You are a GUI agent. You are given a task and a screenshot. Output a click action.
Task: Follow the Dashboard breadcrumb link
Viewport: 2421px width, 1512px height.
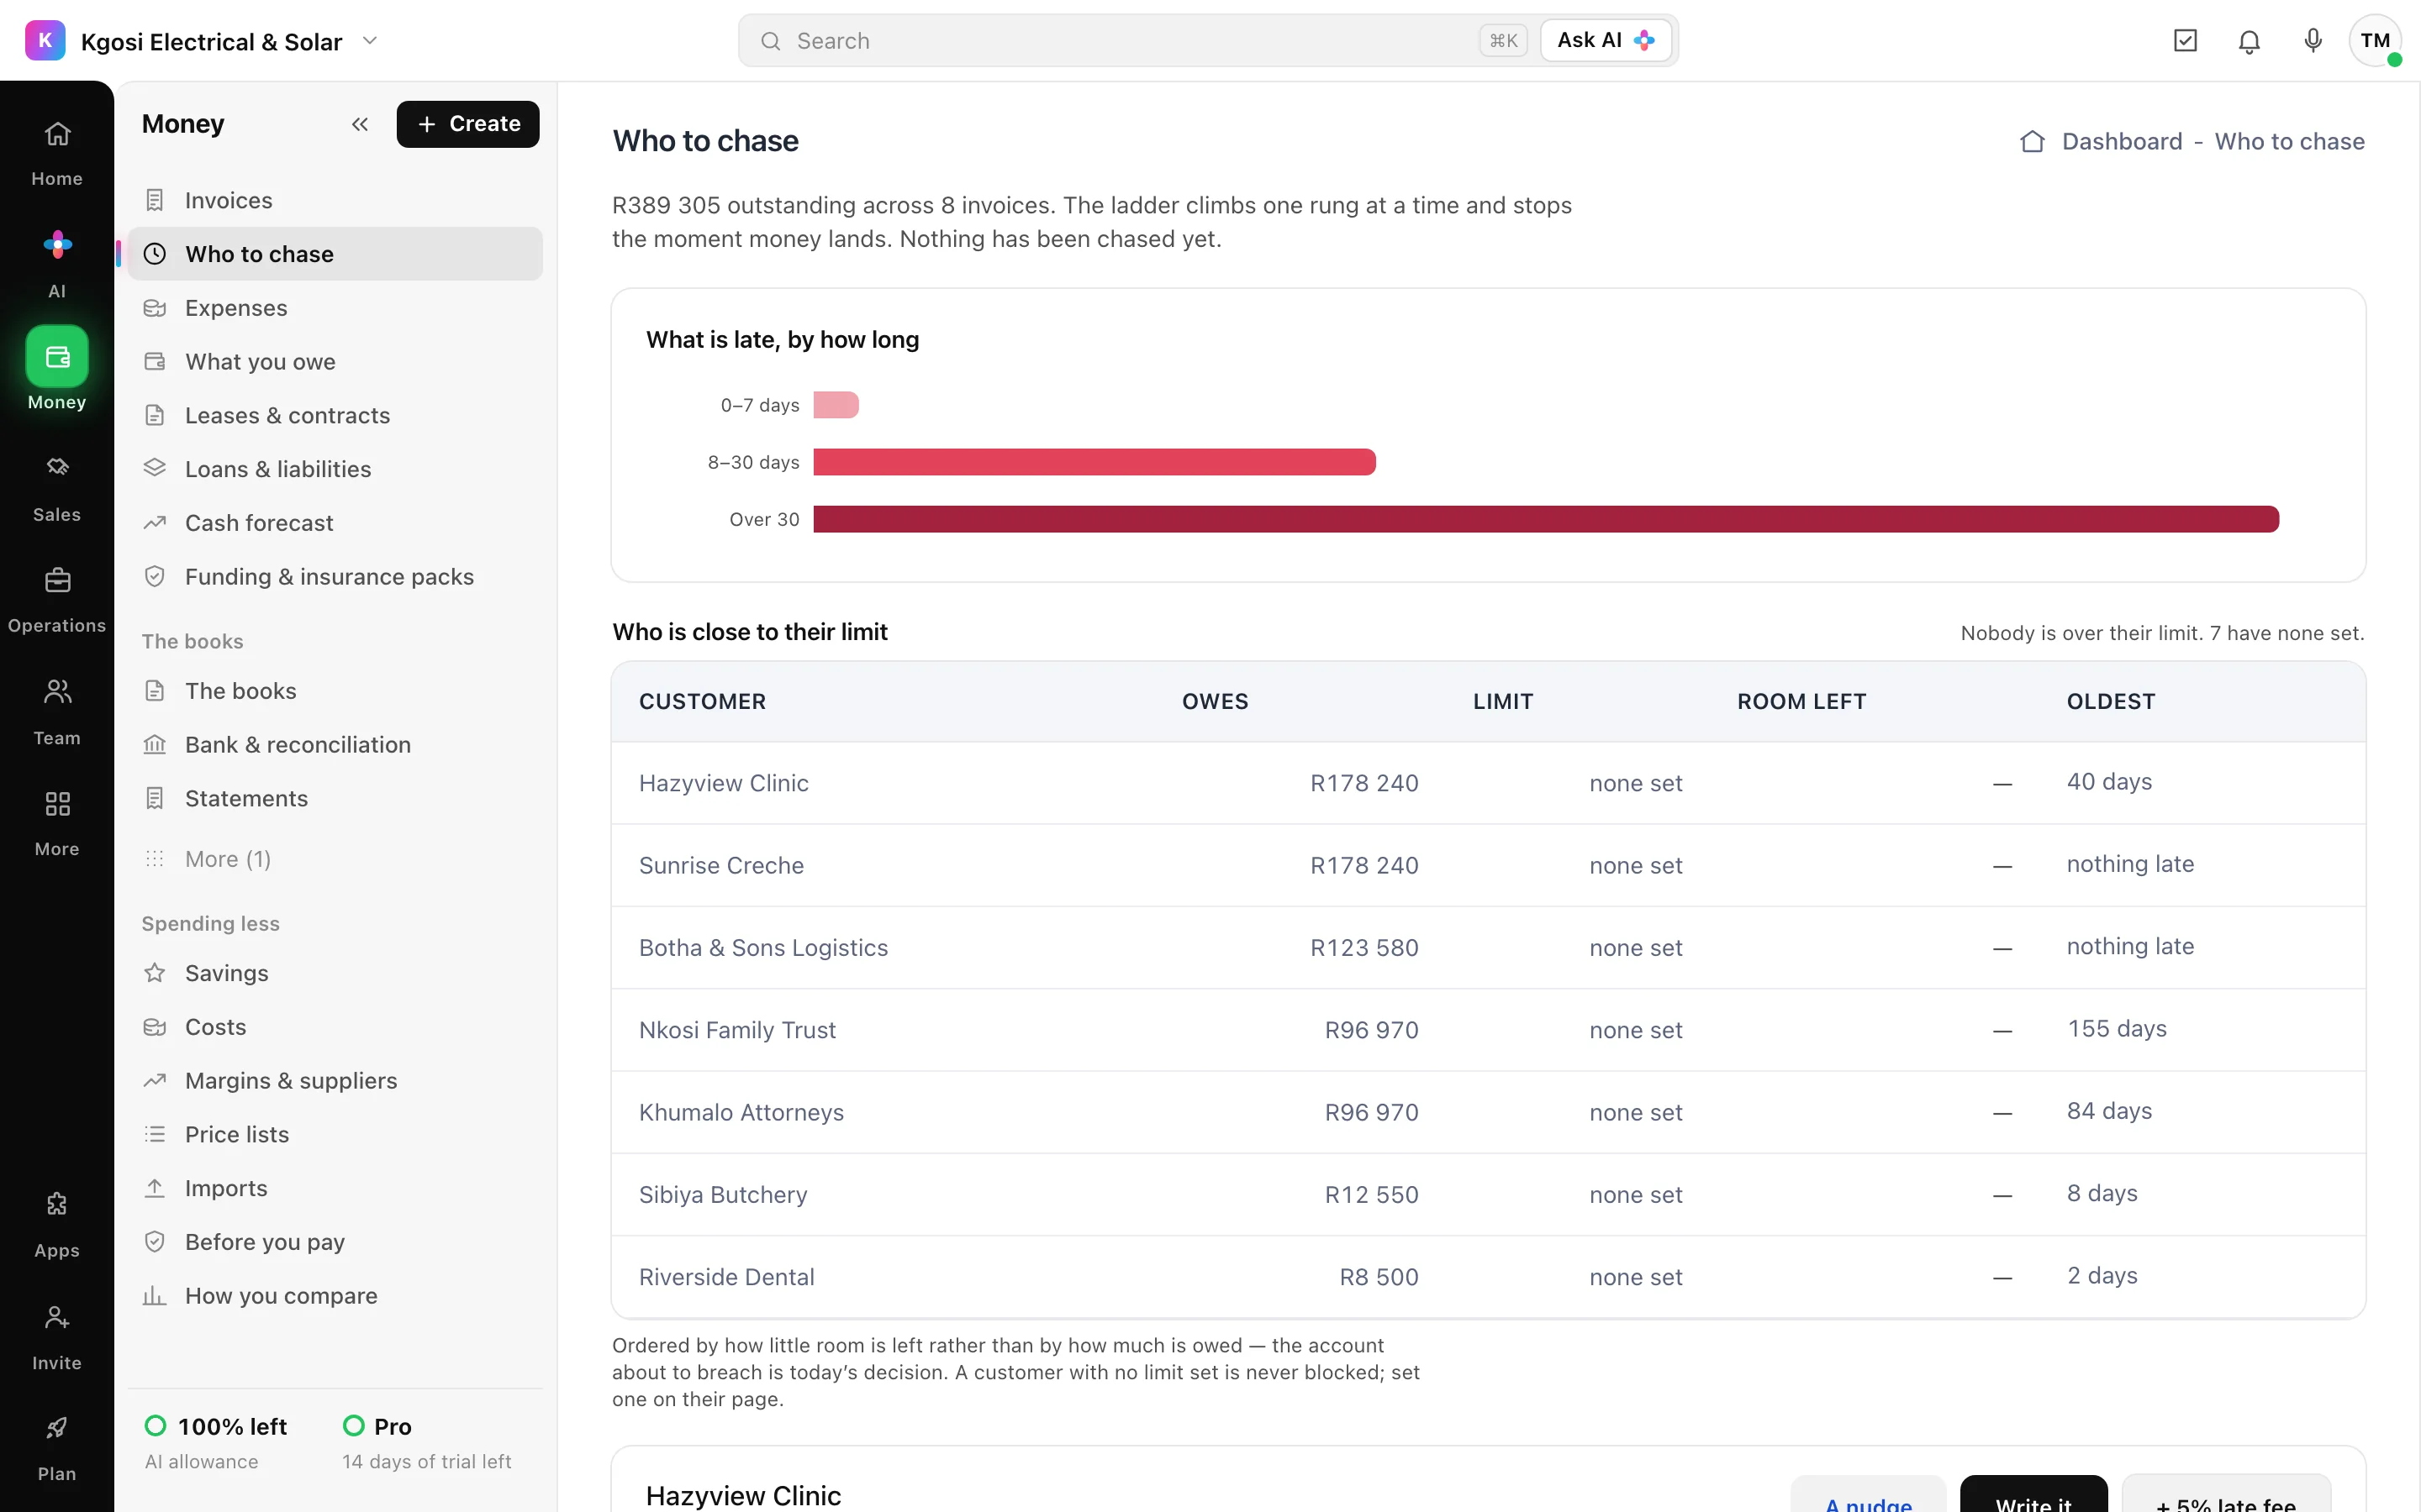tap(2122, 141)
